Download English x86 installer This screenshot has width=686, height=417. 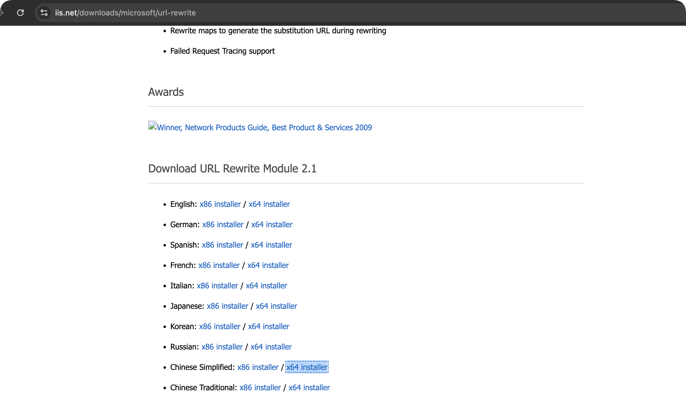[x=220, y=204]
